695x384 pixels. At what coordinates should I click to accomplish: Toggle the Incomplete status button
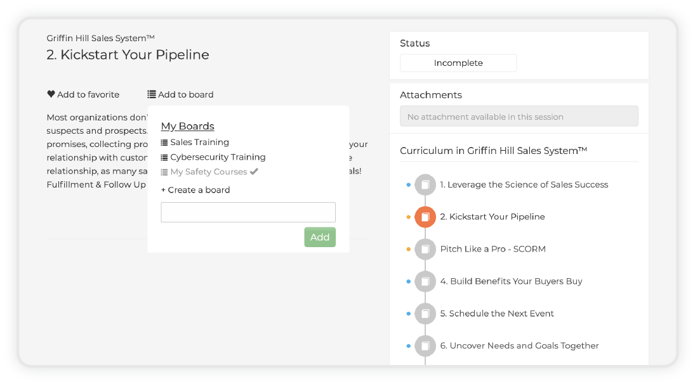458,63
